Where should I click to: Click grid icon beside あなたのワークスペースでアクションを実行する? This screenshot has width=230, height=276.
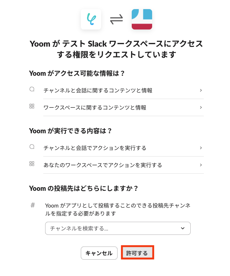(32, 164)
